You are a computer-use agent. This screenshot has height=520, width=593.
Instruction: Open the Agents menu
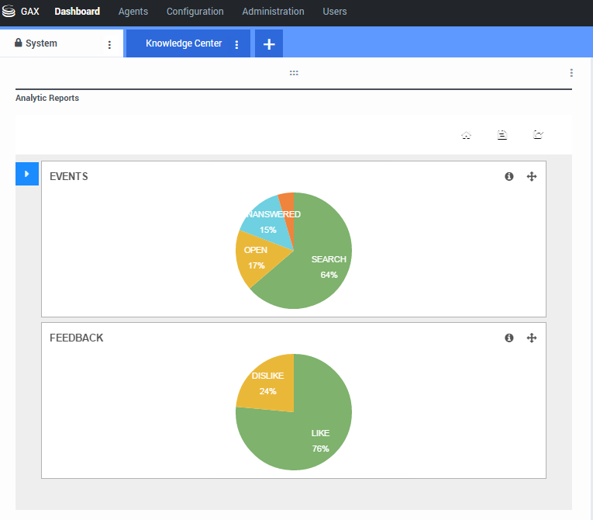[x=133, y=12]
